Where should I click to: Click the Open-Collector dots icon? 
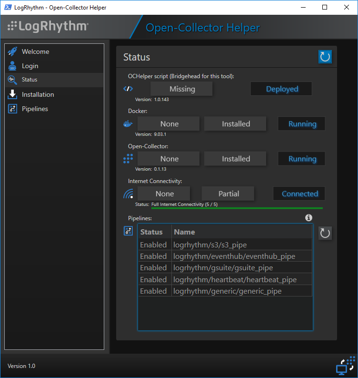pyautogui.click(x=128, y=159)
